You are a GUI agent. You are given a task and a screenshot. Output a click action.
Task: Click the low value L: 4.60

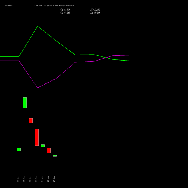point(95,13)
